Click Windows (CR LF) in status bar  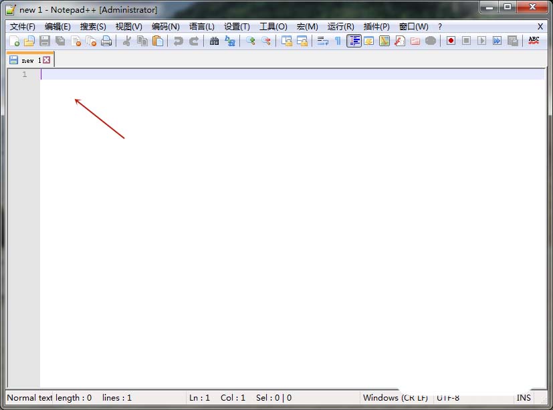(x=395, y=398)
